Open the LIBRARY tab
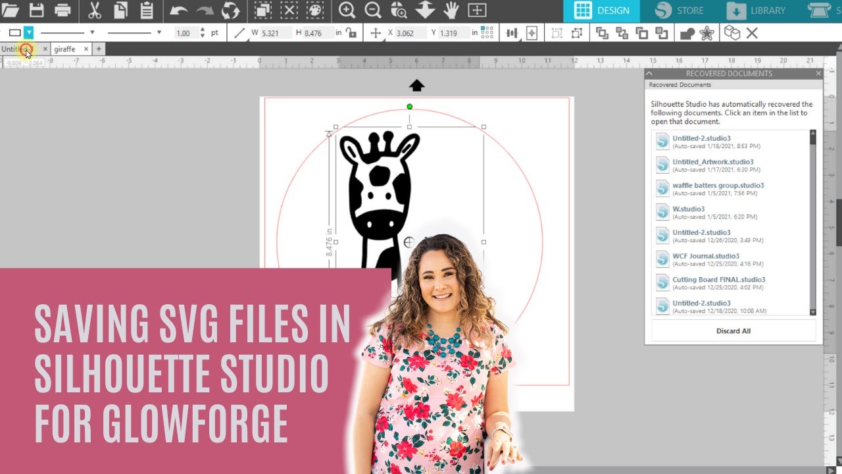842x474 pixels. (757, 11)
